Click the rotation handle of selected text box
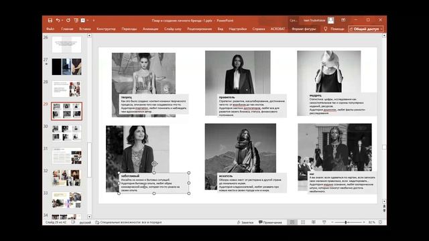This screenshot has height=241, width=429. (154, 163)
